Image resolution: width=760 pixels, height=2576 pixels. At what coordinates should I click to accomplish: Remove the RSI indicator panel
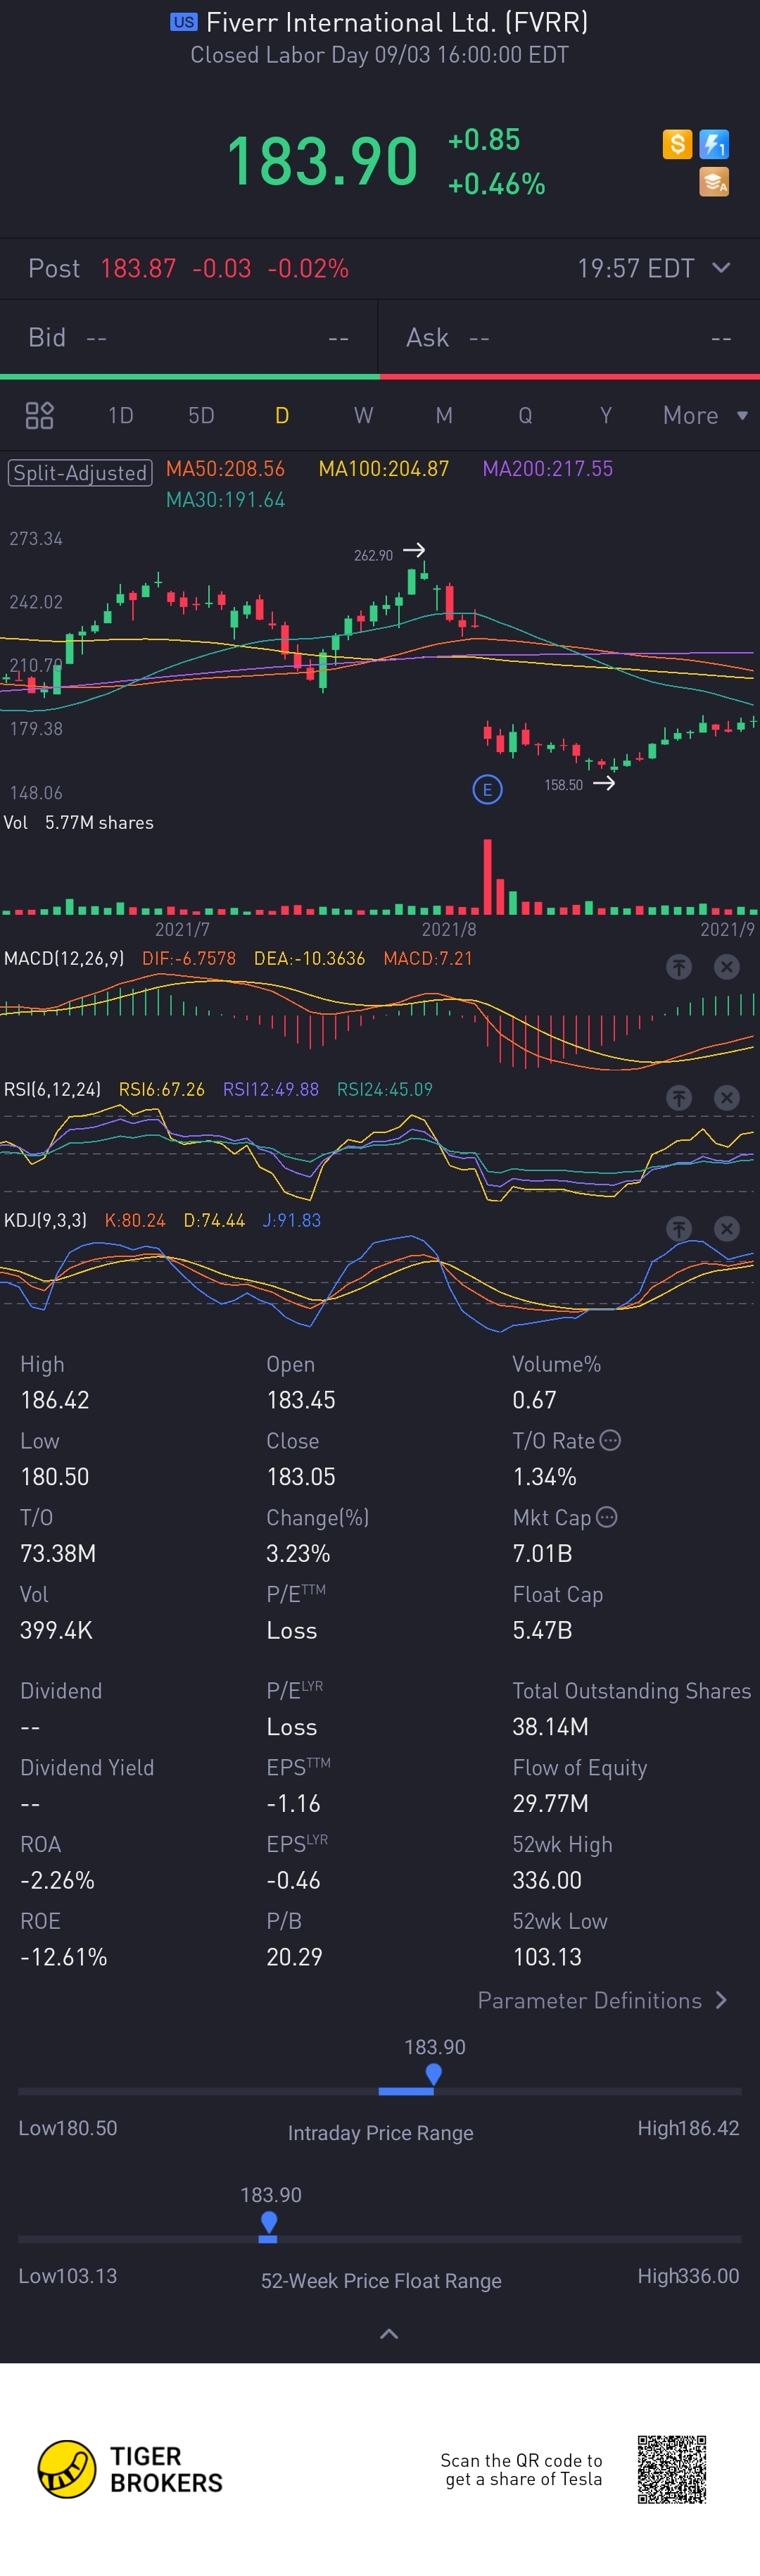click(727, 1097)
